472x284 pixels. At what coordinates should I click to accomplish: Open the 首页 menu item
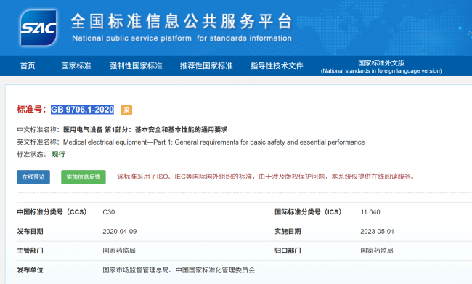click(28, 65)
